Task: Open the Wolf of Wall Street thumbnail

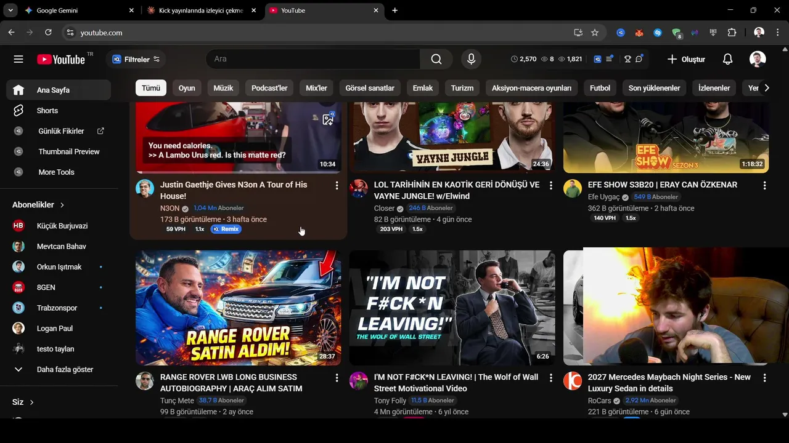Action: pos(452,308)
